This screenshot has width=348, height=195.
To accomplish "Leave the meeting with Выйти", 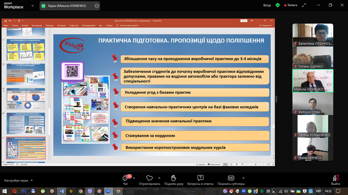I will [336, 180].
